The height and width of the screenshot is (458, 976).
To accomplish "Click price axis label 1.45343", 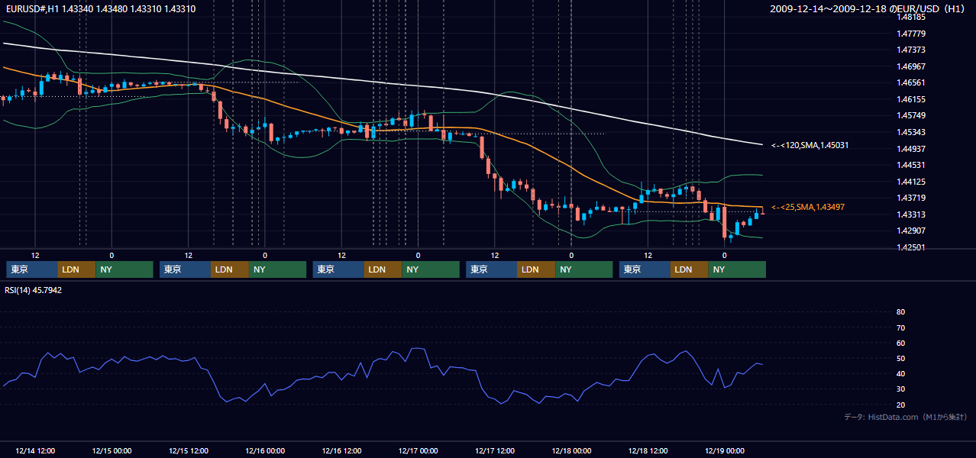I will 910,132.
